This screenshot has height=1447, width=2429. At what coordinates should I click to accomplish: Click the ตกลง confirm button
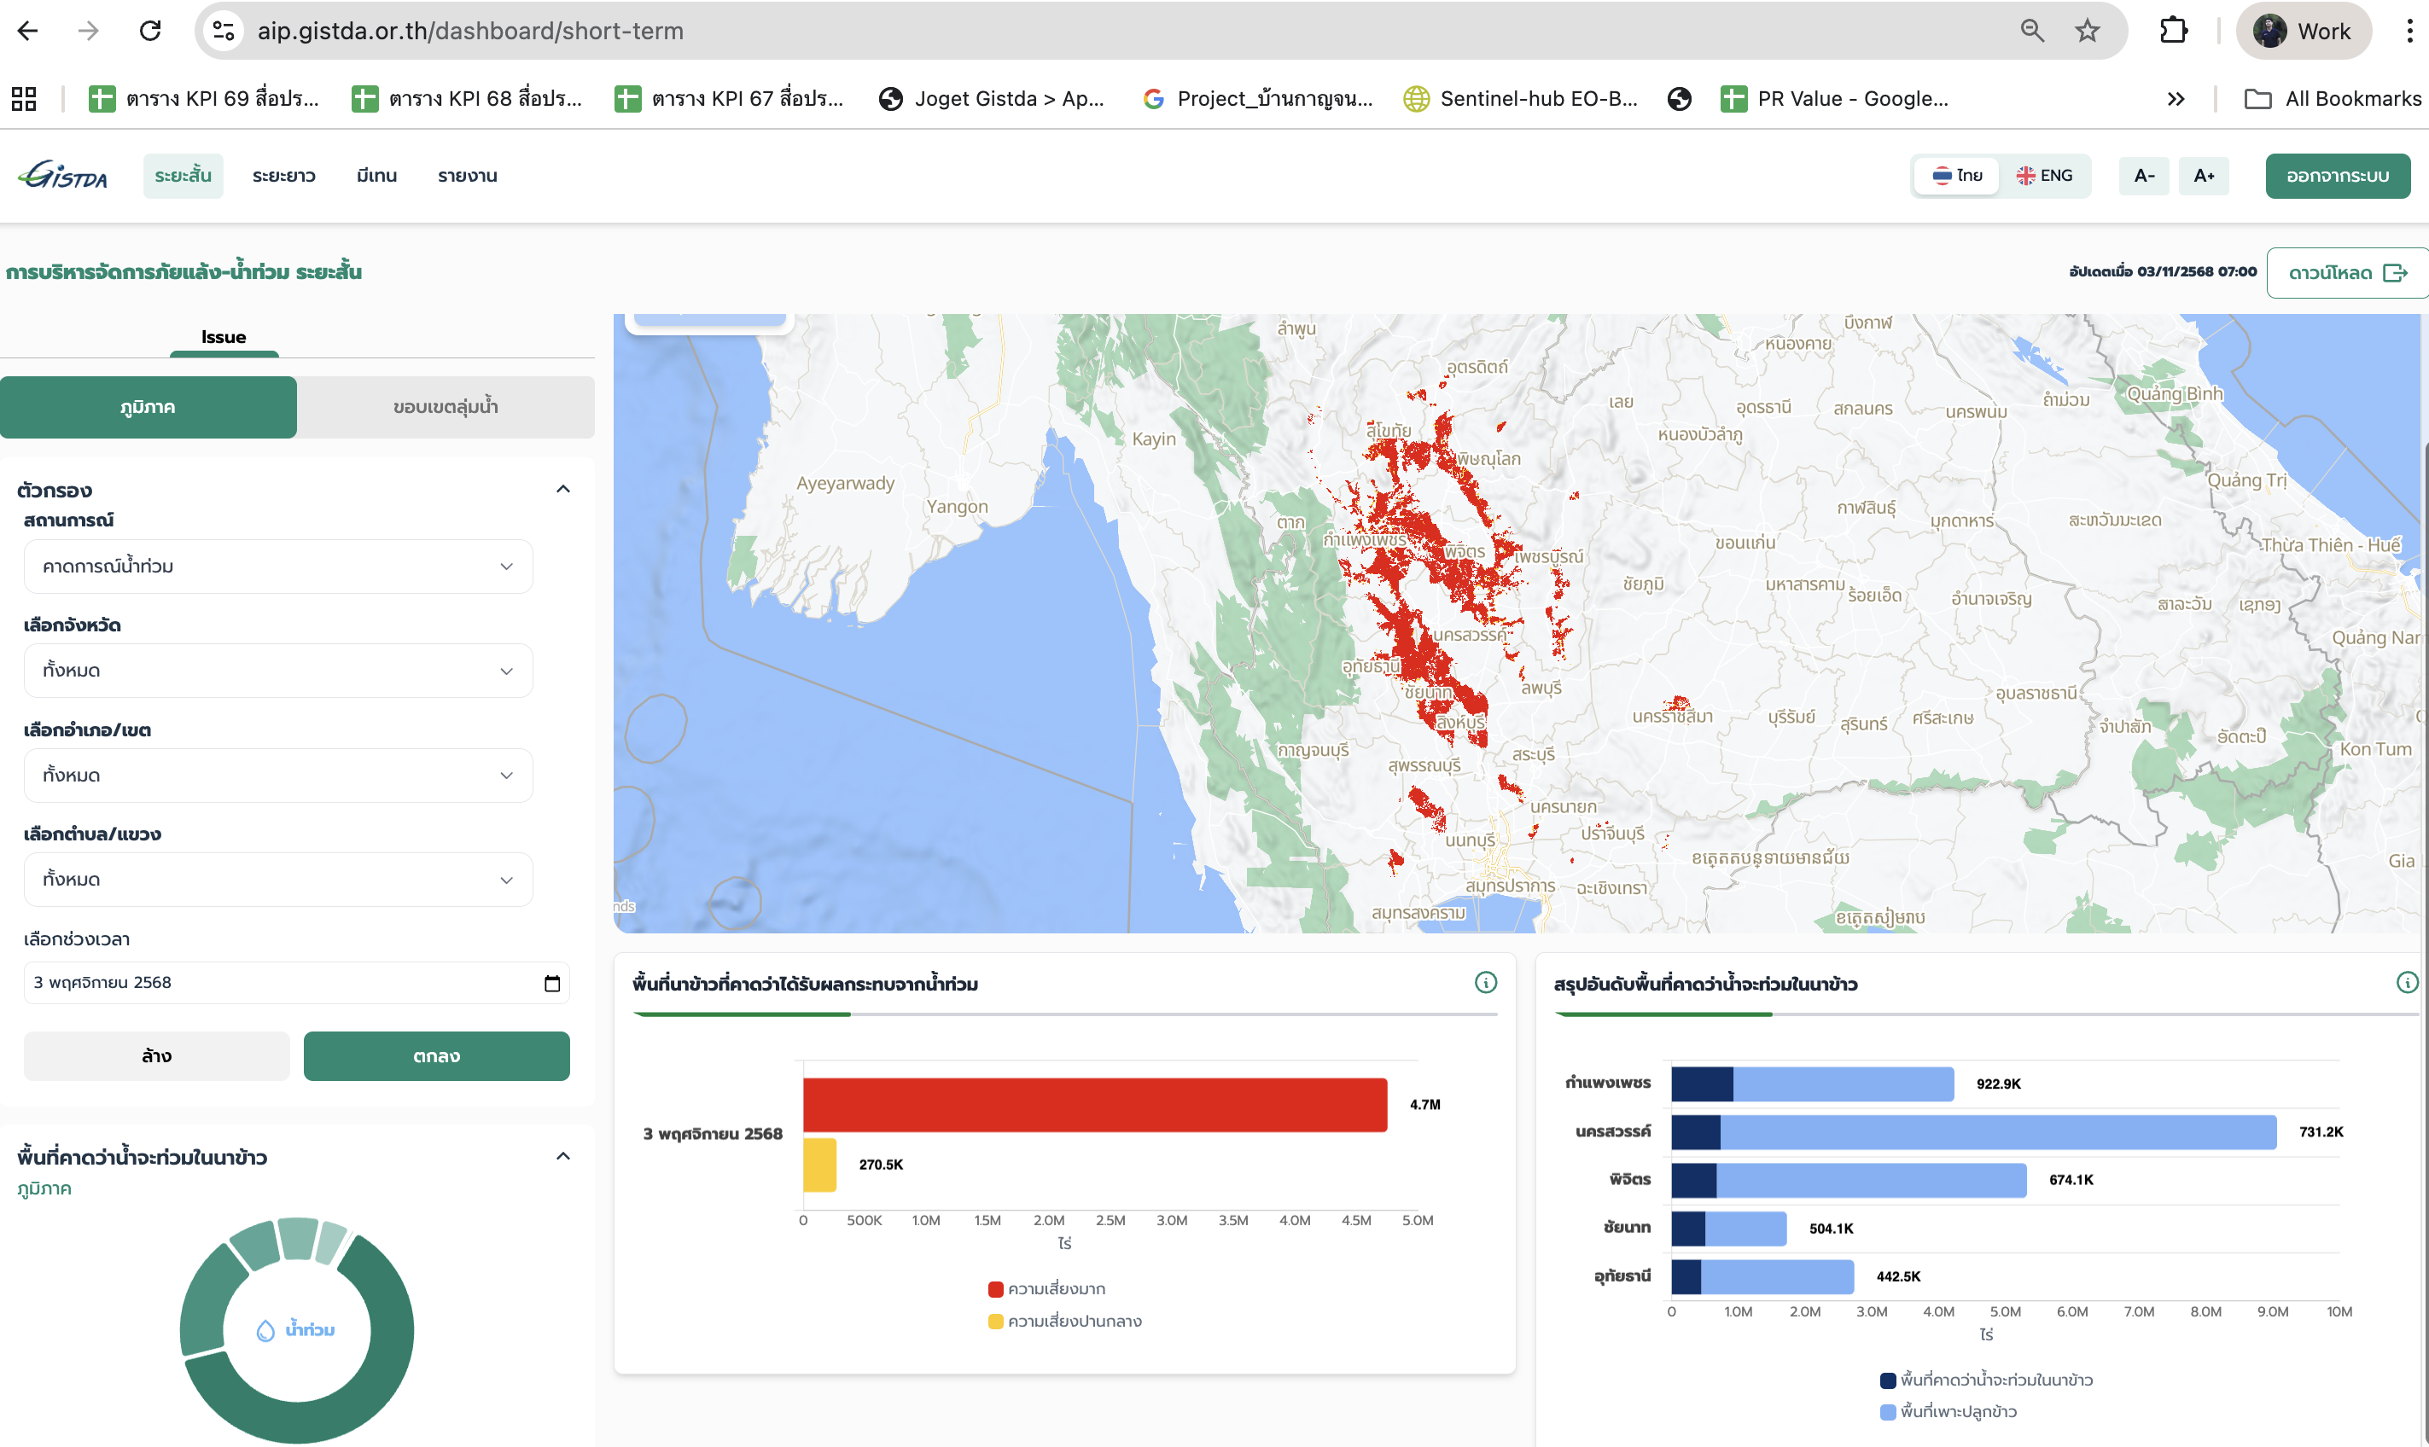pos(436,1056)
